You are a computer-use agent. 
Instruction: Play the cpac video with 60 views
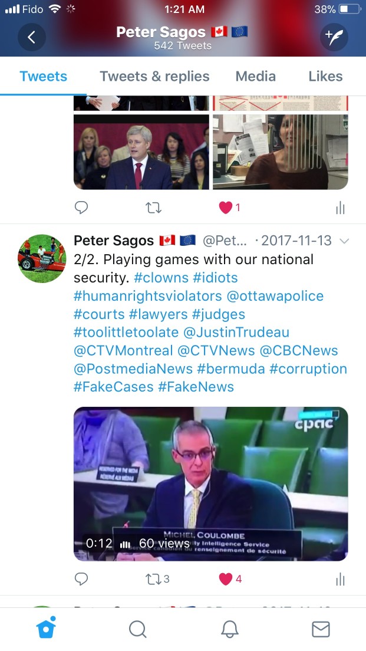point(211,484)
